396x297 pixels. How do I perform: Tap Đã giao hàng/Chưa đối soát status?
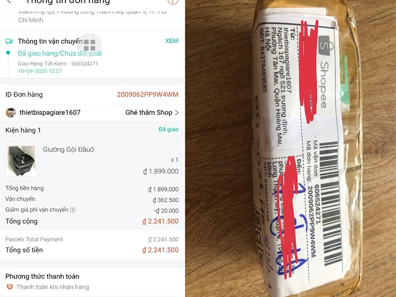pos(60,53)
